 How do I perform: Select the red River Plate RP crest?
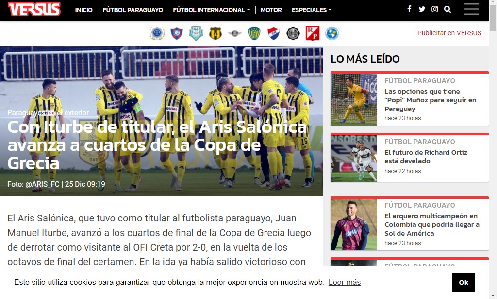(x=313, y=33)
